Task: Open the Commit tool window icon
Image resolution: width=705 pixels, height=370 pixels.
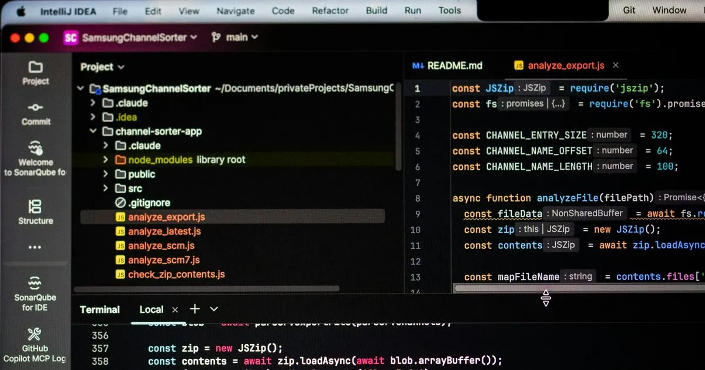Action: coord(35,107)
